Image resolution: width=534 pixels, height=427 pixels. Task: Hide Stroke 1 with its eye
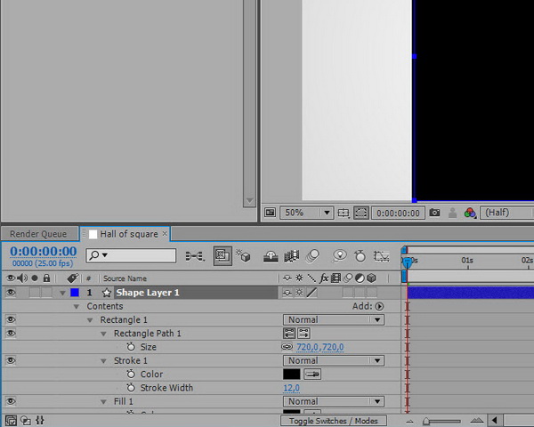point(11,360)
